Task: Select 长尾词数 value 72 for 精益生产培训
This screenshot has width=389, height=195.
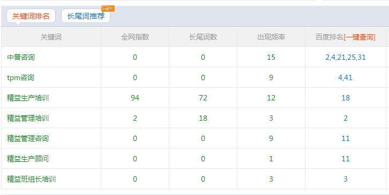Action: click(x=203, y=98)
